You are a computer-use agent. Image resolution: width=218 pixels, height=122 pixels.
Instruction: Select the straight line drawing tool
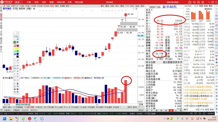(x=15, y=63)
